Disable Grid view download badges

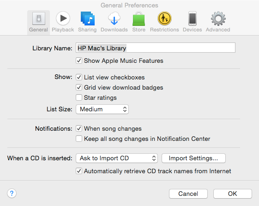click(x=79, y=87)
